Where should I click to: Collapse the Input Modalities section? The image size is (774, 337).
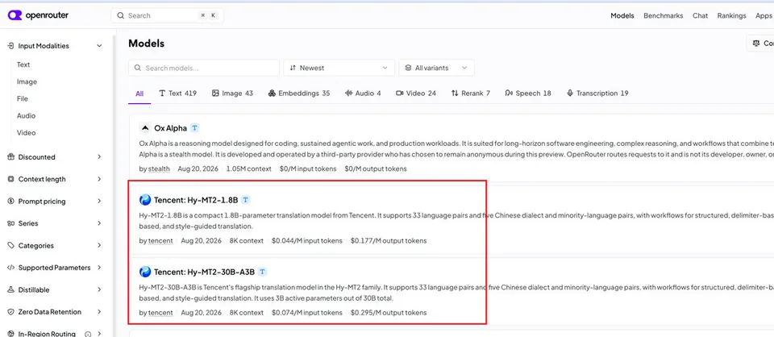coord(99,46)
